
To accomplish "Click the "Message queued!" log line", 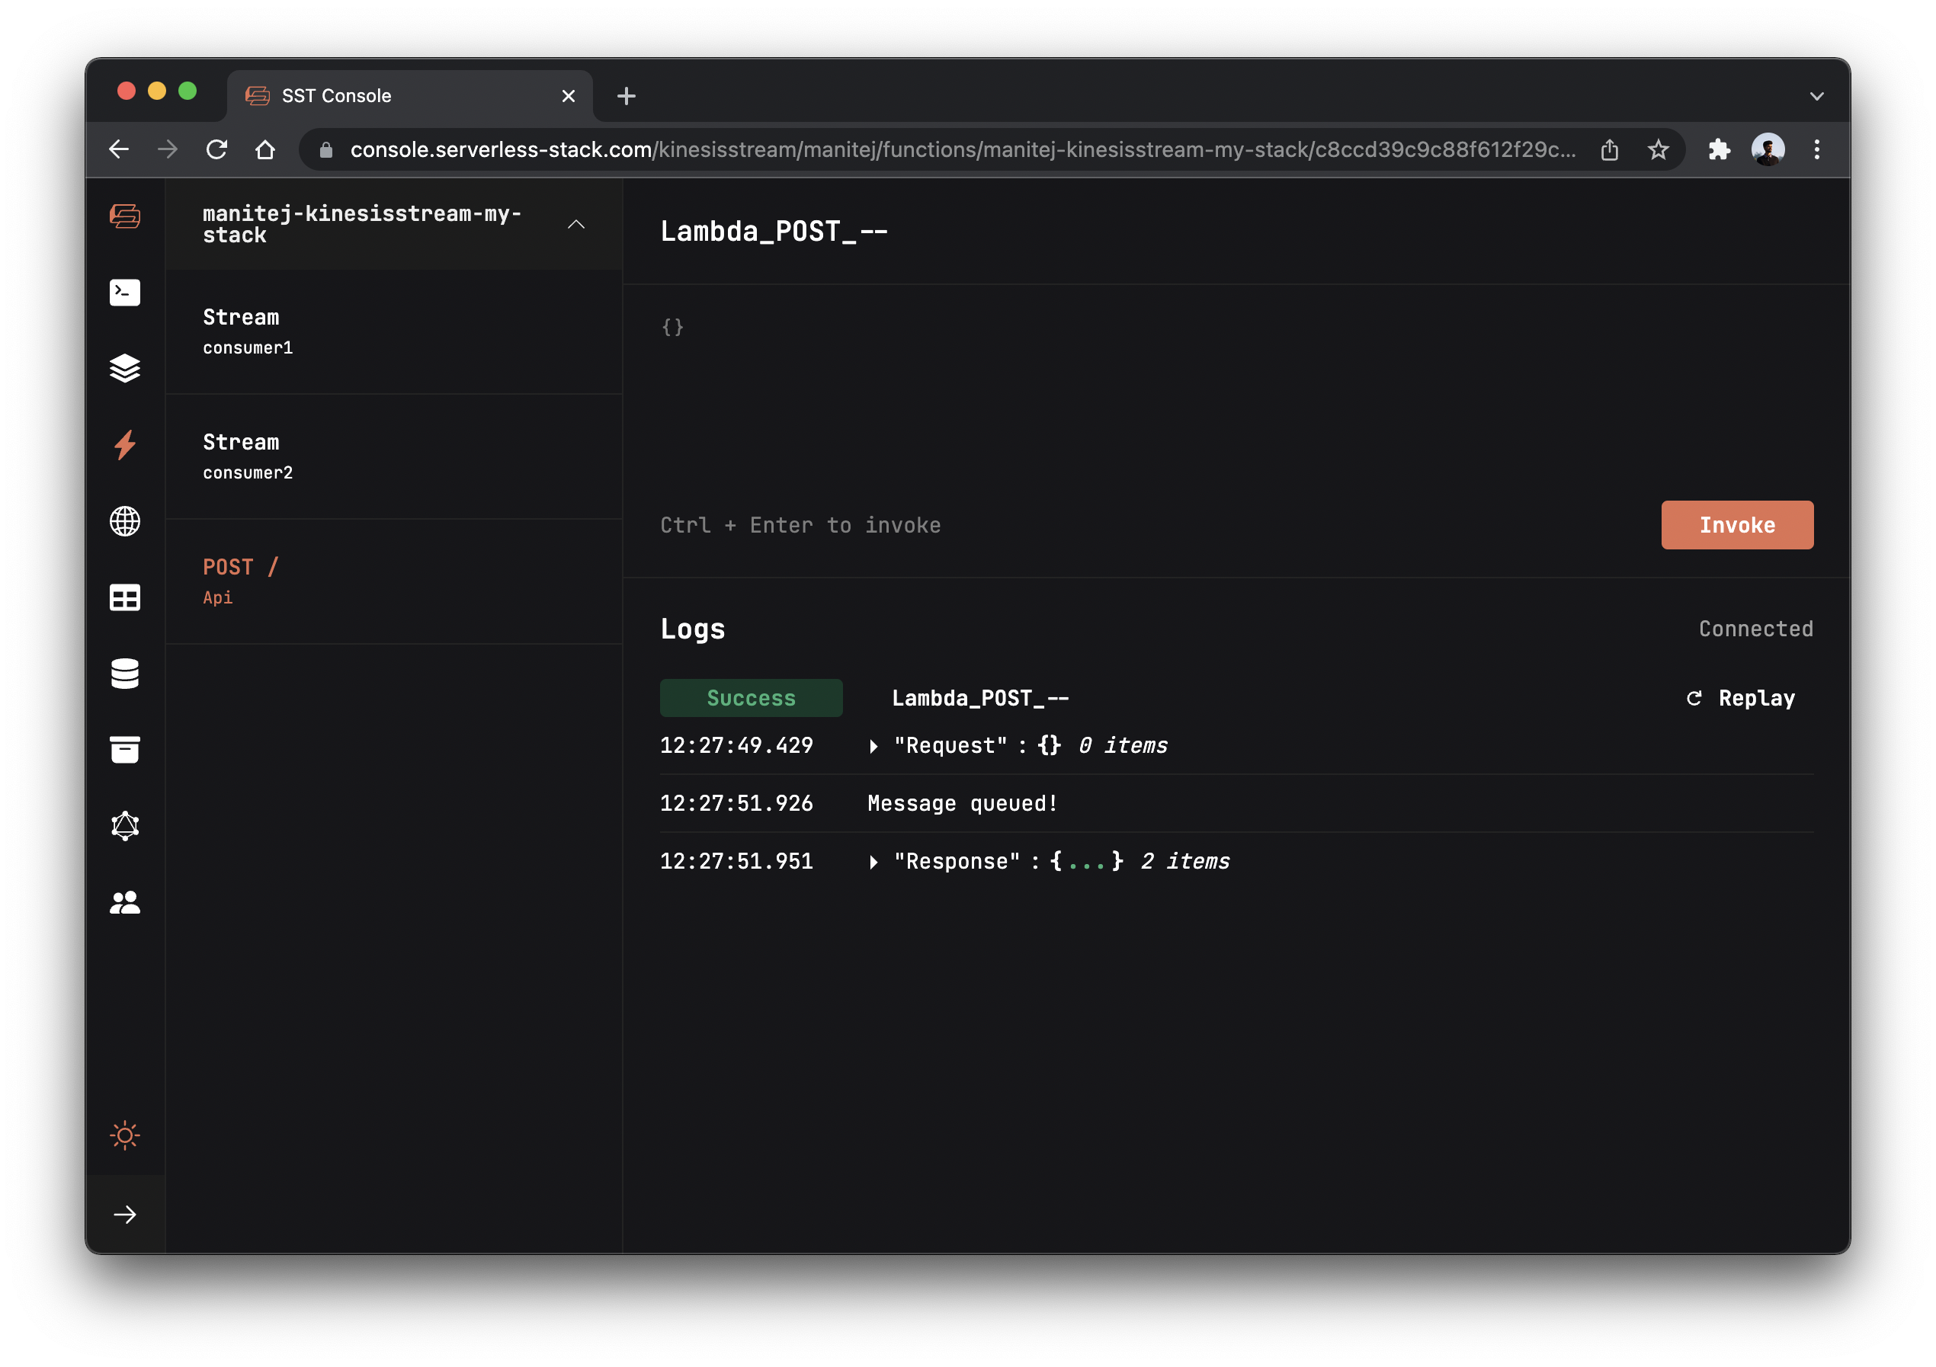I will 962,803.
